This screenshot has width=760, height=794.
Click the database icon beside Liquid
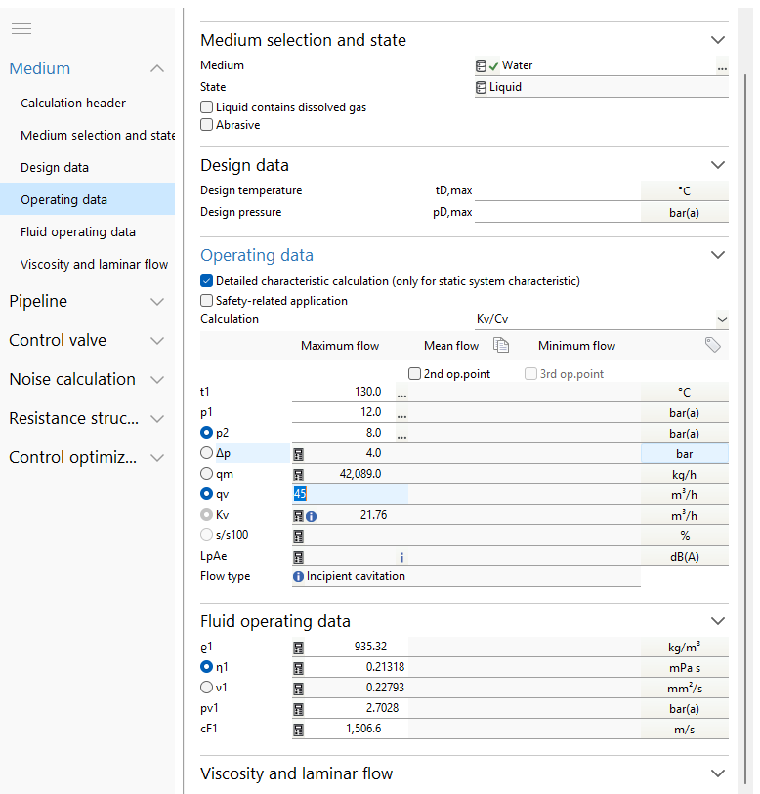point(481,87)
